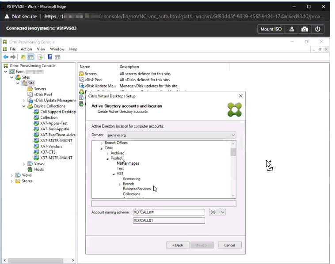This screenshot has height=264, width=335.
Task: Click the < Back button in the wizard
Action: pos(178,245)
